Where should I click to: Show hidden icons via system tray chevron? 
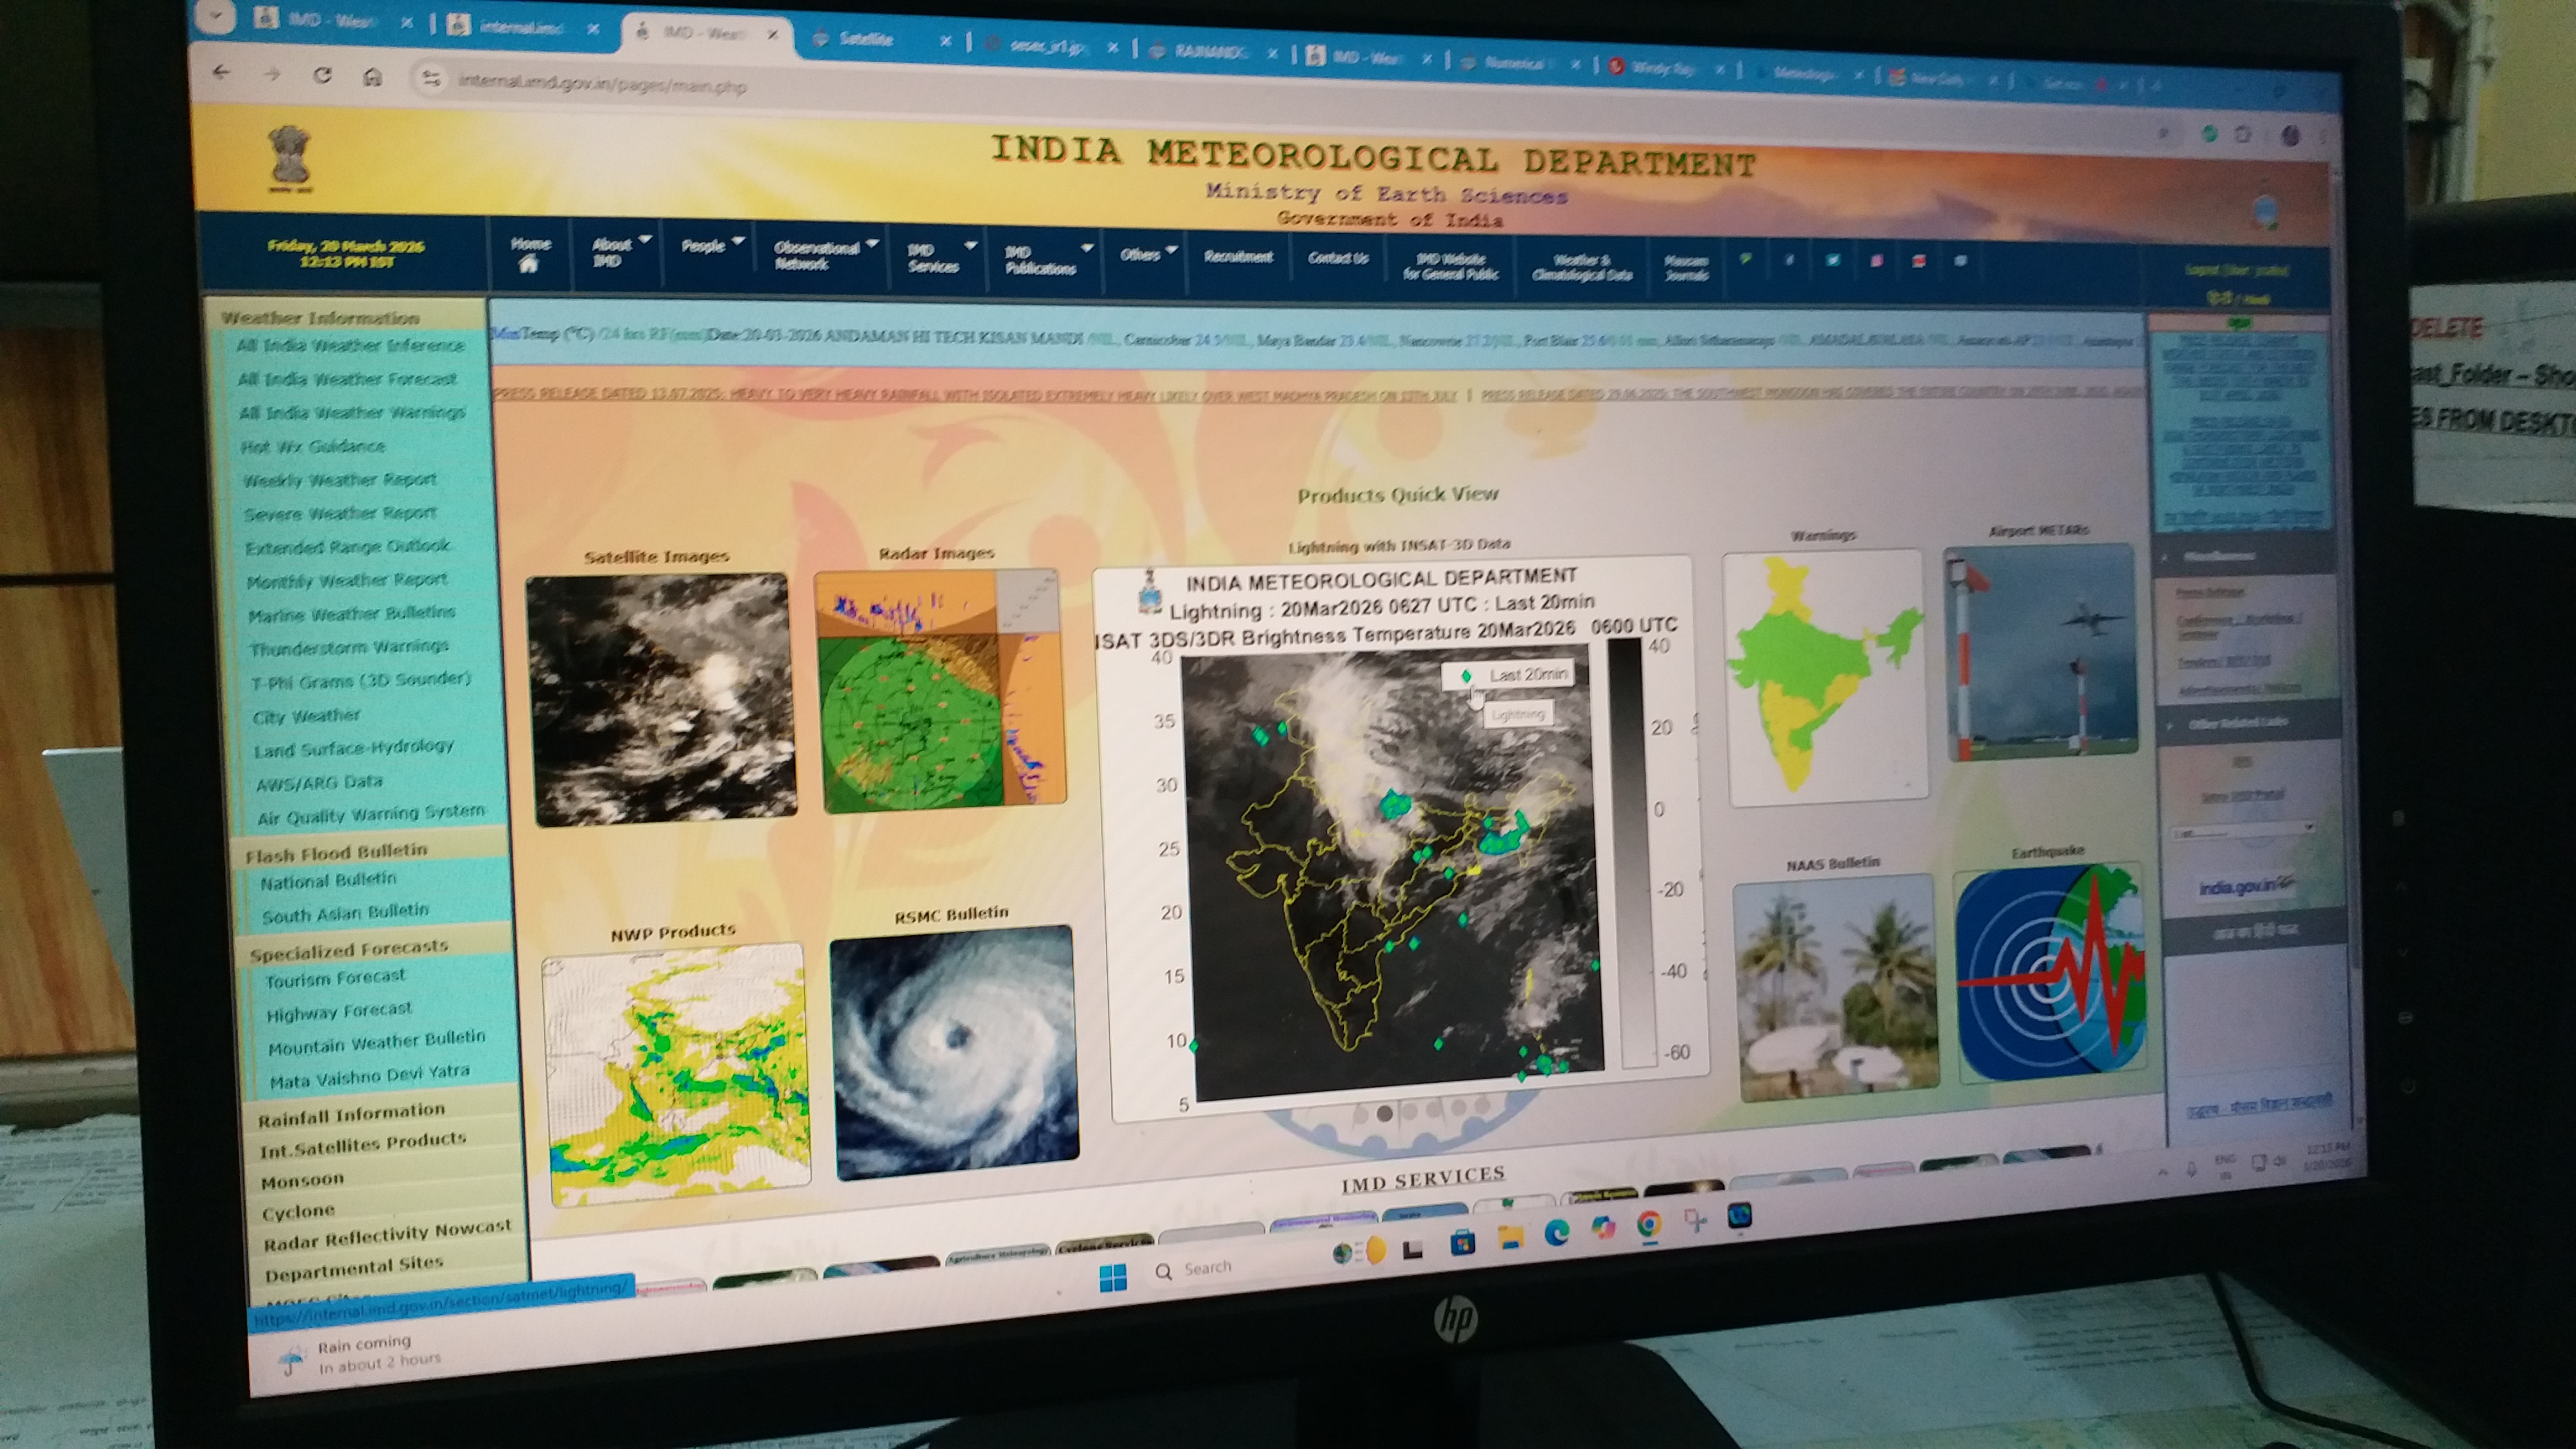(x=2163, y=1172)
